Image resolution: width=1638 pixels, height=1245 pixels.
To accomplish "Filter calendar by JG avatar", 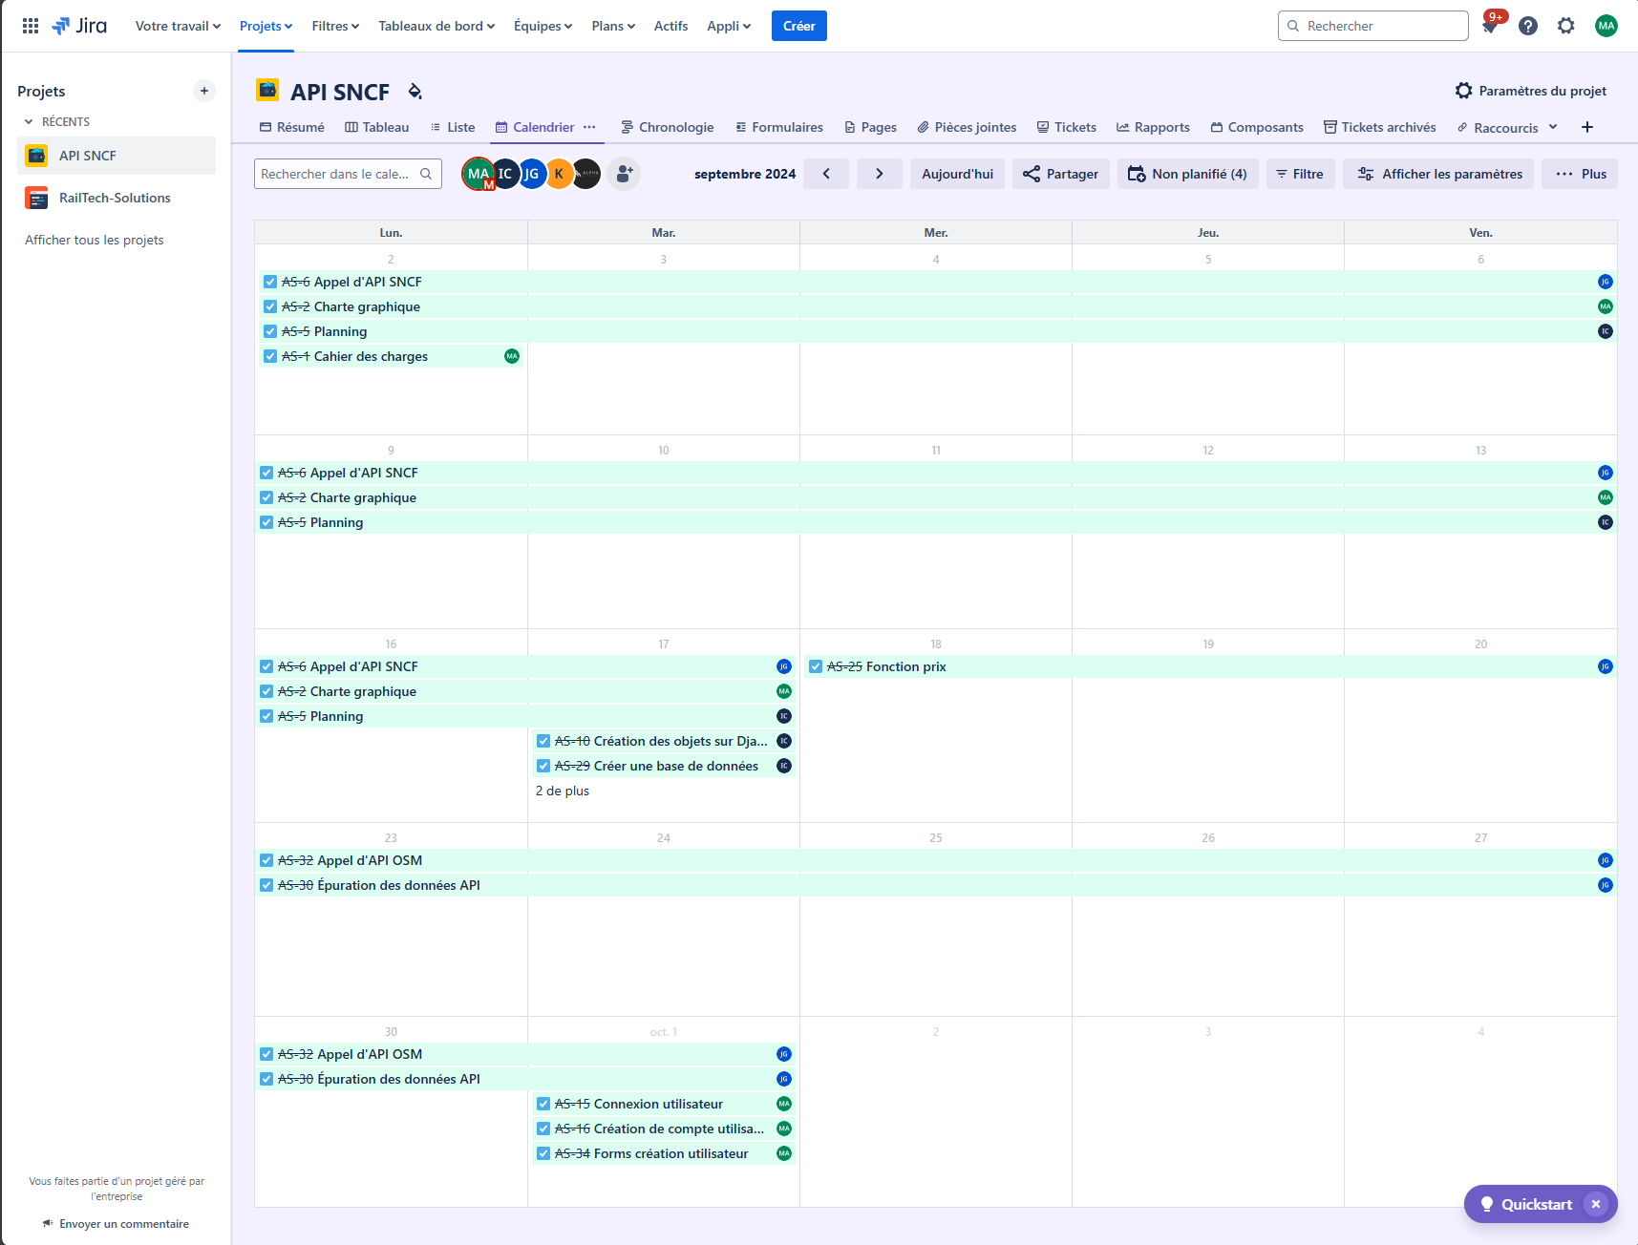I will (x=532, y=174).
